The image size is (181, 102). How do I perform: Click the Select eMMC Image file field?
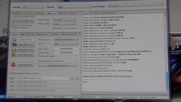pyautogui.click(x=43, y=78)
